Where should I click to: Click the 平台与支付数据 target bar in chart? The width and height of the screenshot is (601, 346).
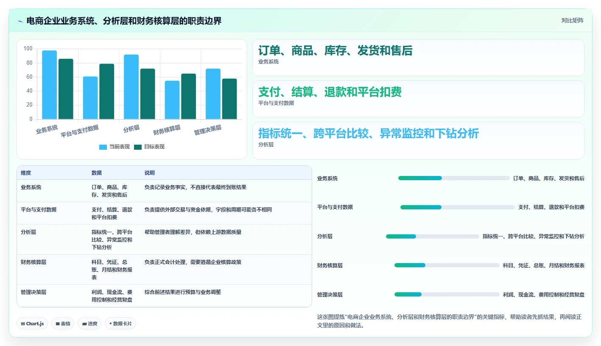click(107, 92)
